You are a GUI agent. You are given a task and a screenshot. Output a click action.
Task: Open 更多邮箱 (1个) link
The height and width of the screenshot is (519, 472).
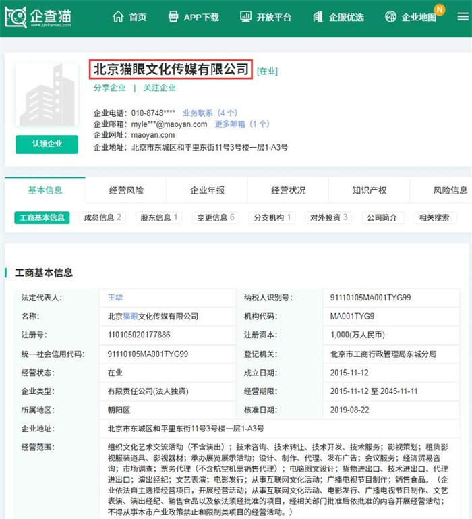(242, 124)
